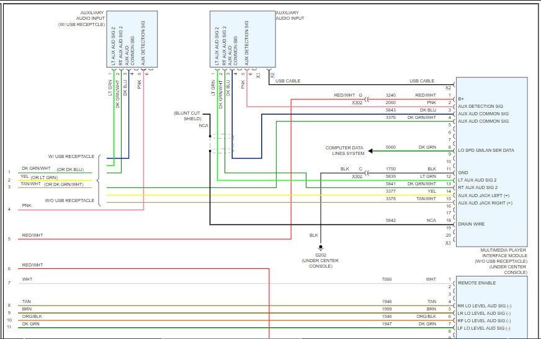Click the "AUX AUD JACK LEFT (+)" label
Image resolution: width=541 pixels, height=339 pixels.
pos(484,195)
